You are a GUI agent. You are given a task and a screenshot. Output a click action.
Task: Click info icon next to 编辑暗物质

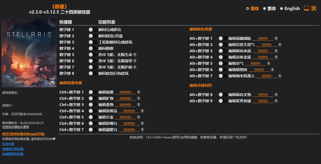coord(272,69)
